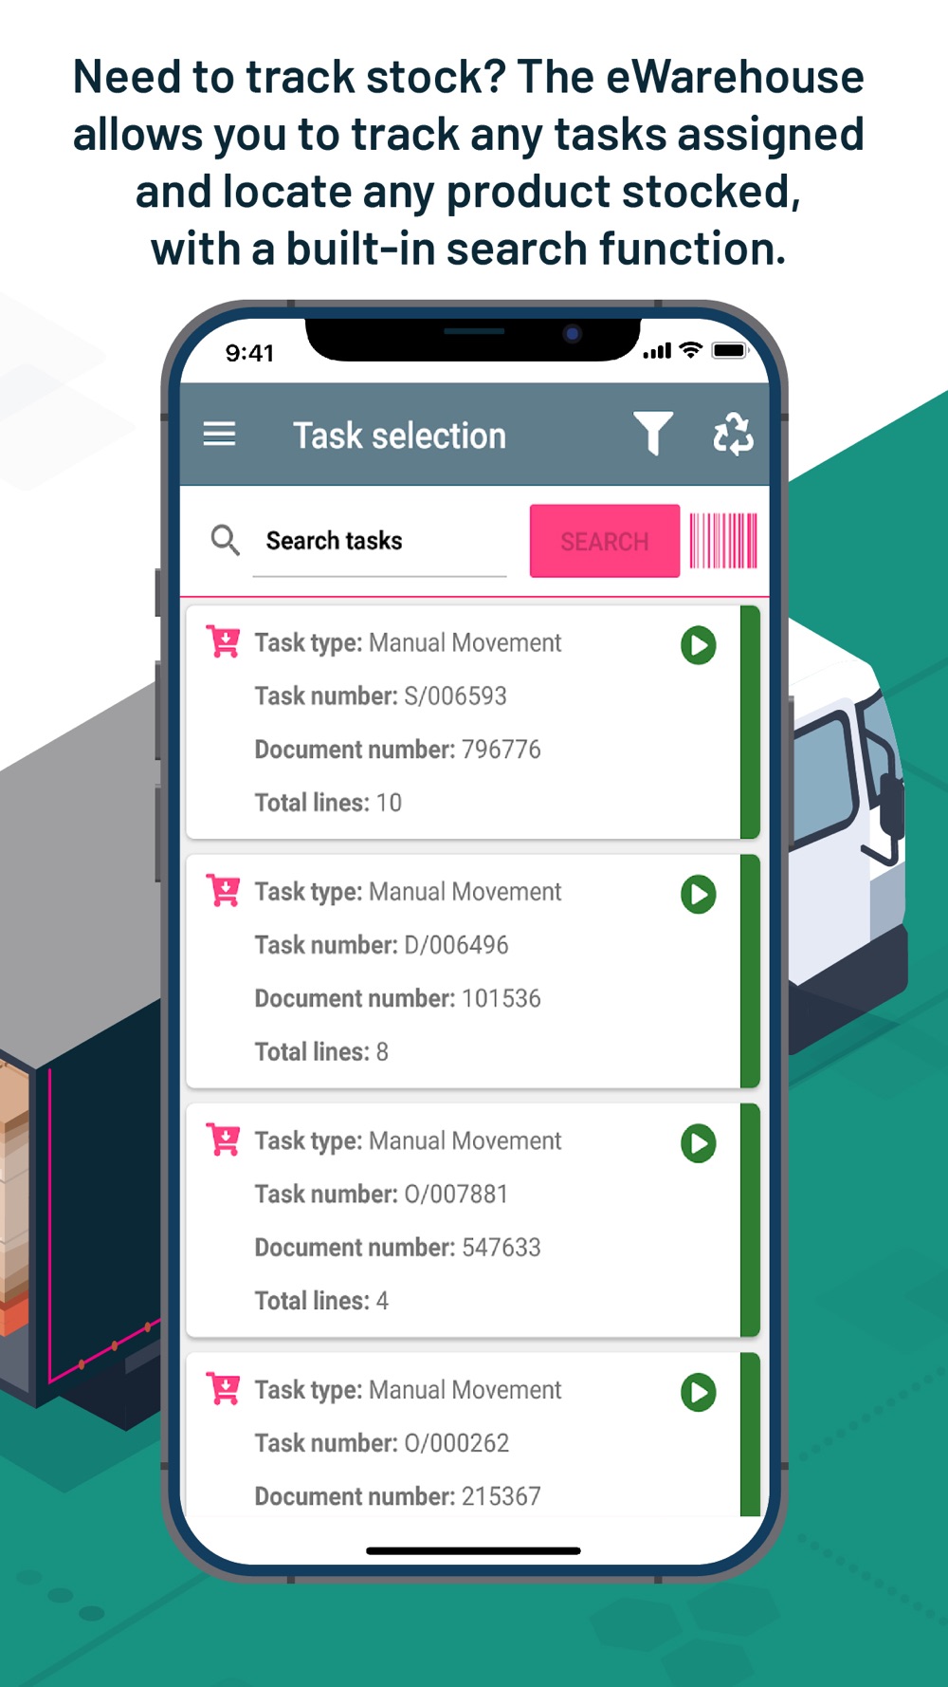Tap the refresh sync icon
Viewport: 948px width, 1687px height.
coord(733,434)
